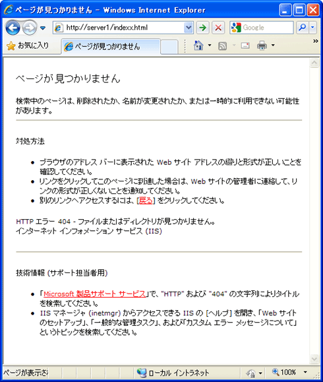The image size is (323, 382).
Task: Expand the recent pages dropdown arrow
Action: (x=43, y=28)
